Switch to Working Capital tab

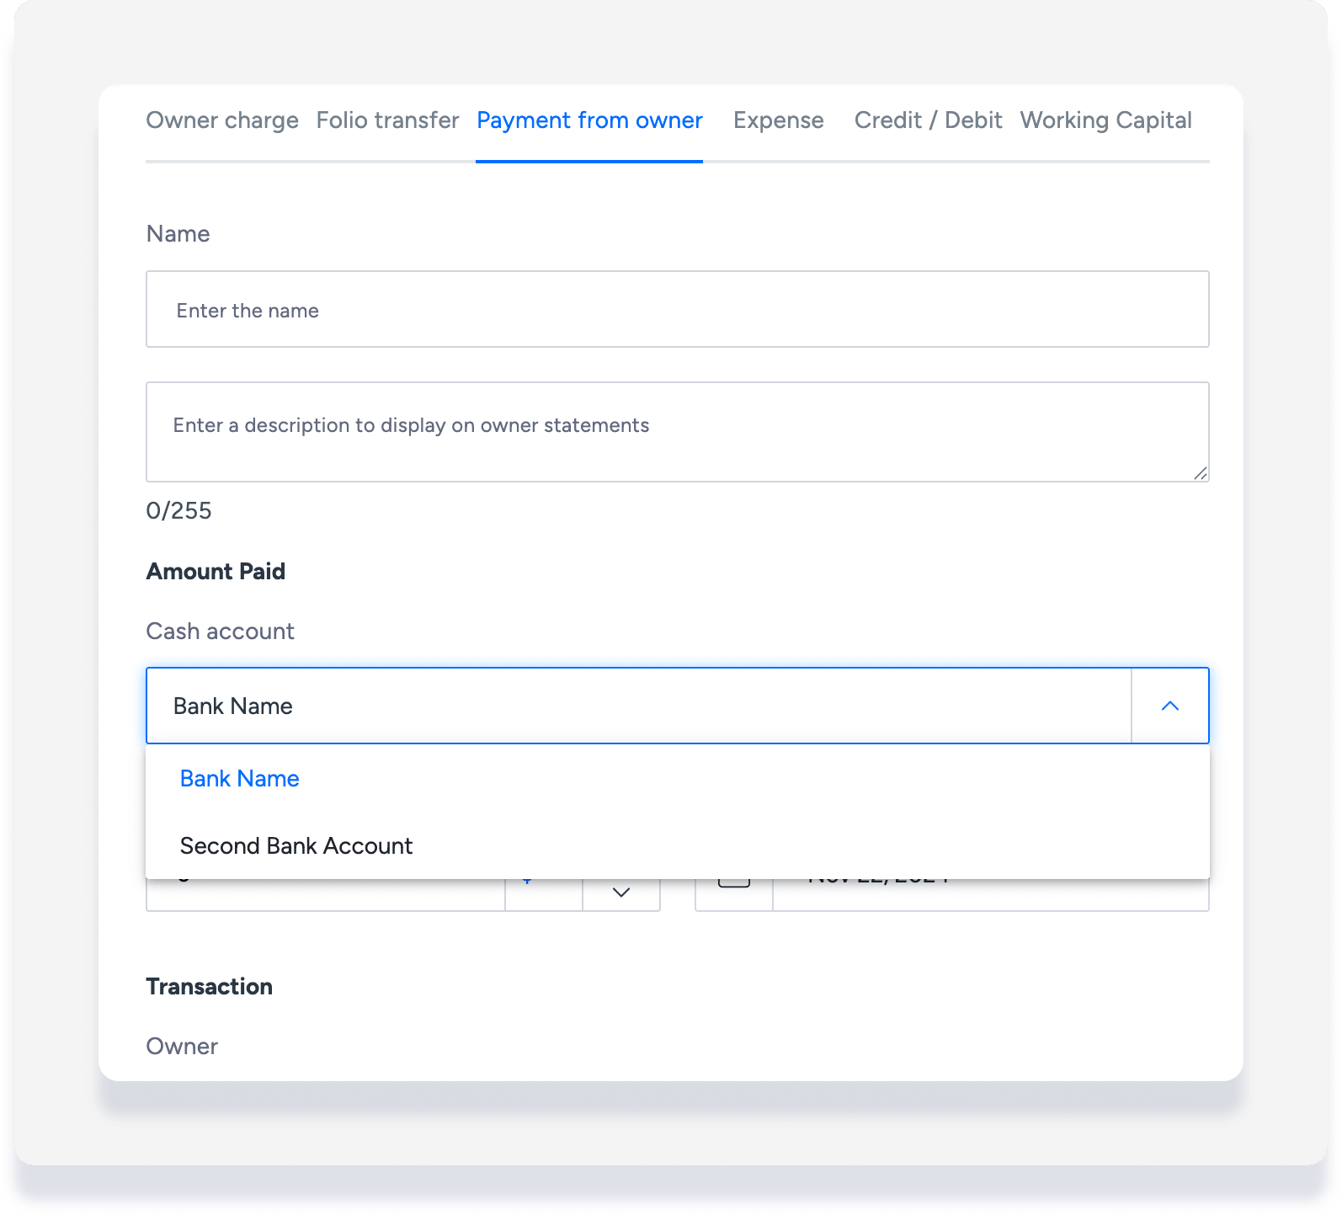click(x=1105, y=120)
